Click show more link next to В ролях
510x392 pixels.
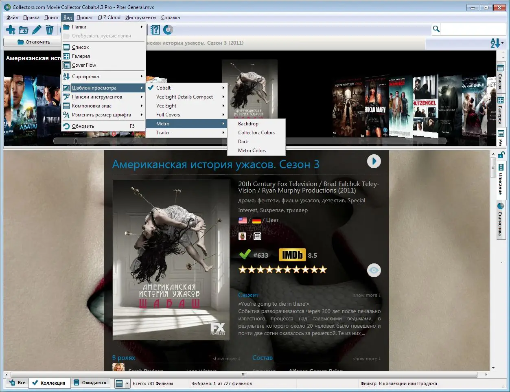pyautogui.click(x=226, y=359)
